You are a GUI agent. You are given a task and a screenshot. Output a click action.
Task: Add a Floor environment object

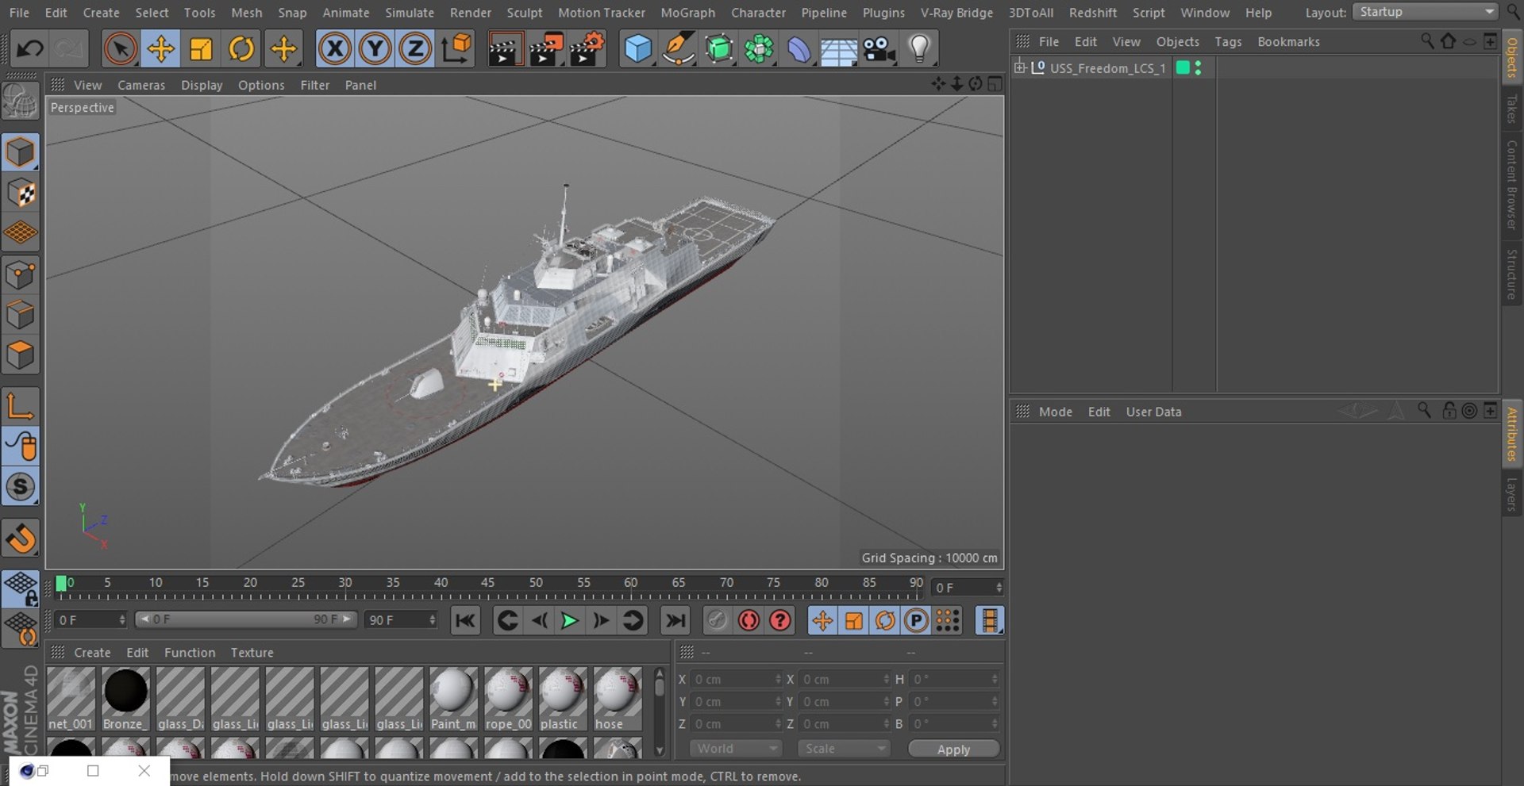(x=839, y=49)
